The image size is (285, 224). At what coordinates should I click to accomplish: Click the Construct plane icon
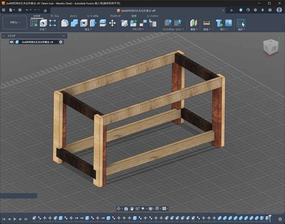point(193,23)
